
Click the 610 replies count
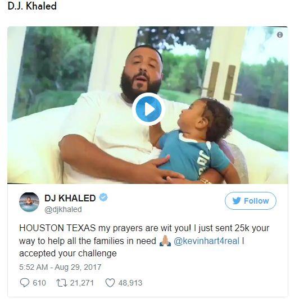[39, 283]
